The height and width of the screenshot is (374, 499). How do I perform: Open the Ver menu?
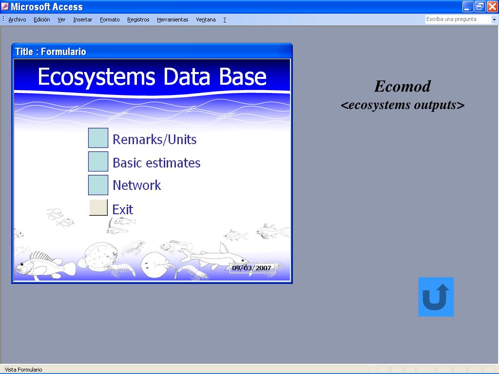[x=61, y=19]
